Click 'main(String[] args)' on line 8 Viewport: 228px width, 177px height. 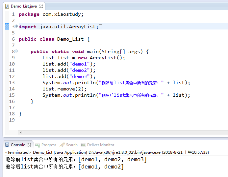(115, 51)
